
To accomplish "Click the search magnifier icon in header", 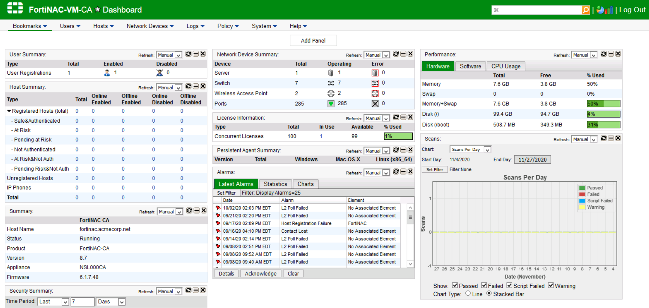I will click(x=586, y=10).
